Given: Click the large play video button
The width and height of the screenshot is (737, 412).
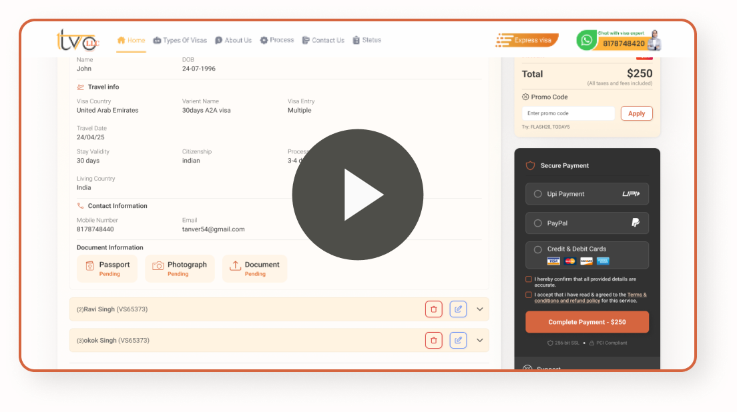Looking at the screenshot, I should [x=358, y=194].
